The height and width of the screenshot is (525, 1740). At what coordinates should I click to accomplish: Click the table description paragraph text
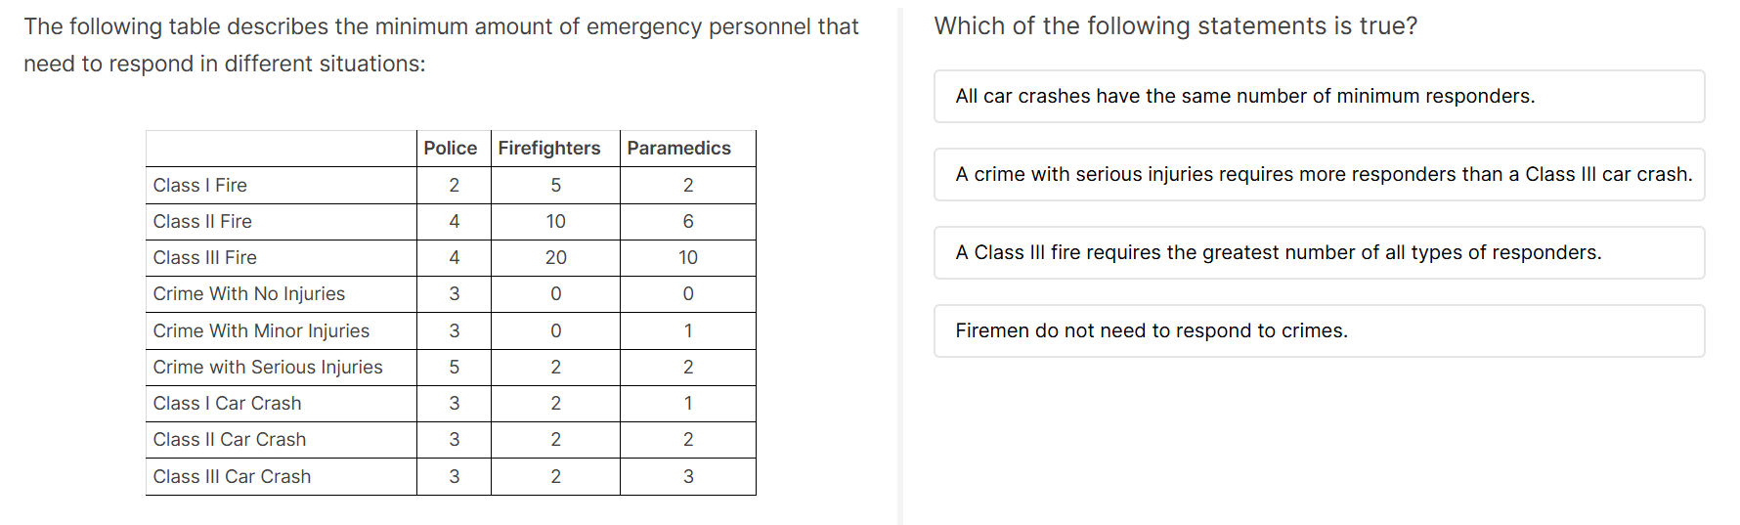(441, 45)
